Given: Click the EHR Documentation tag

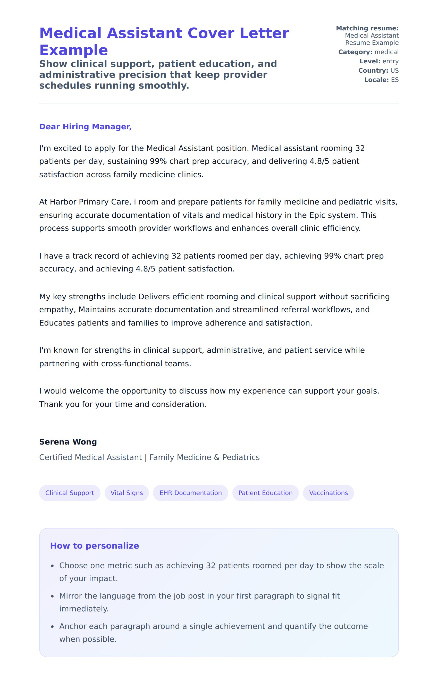Looking at the screenshot, I should (190, 493).
